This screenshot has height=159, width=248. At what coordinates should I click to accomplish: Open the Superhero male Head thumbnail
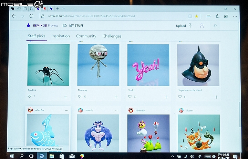[198, 65]
